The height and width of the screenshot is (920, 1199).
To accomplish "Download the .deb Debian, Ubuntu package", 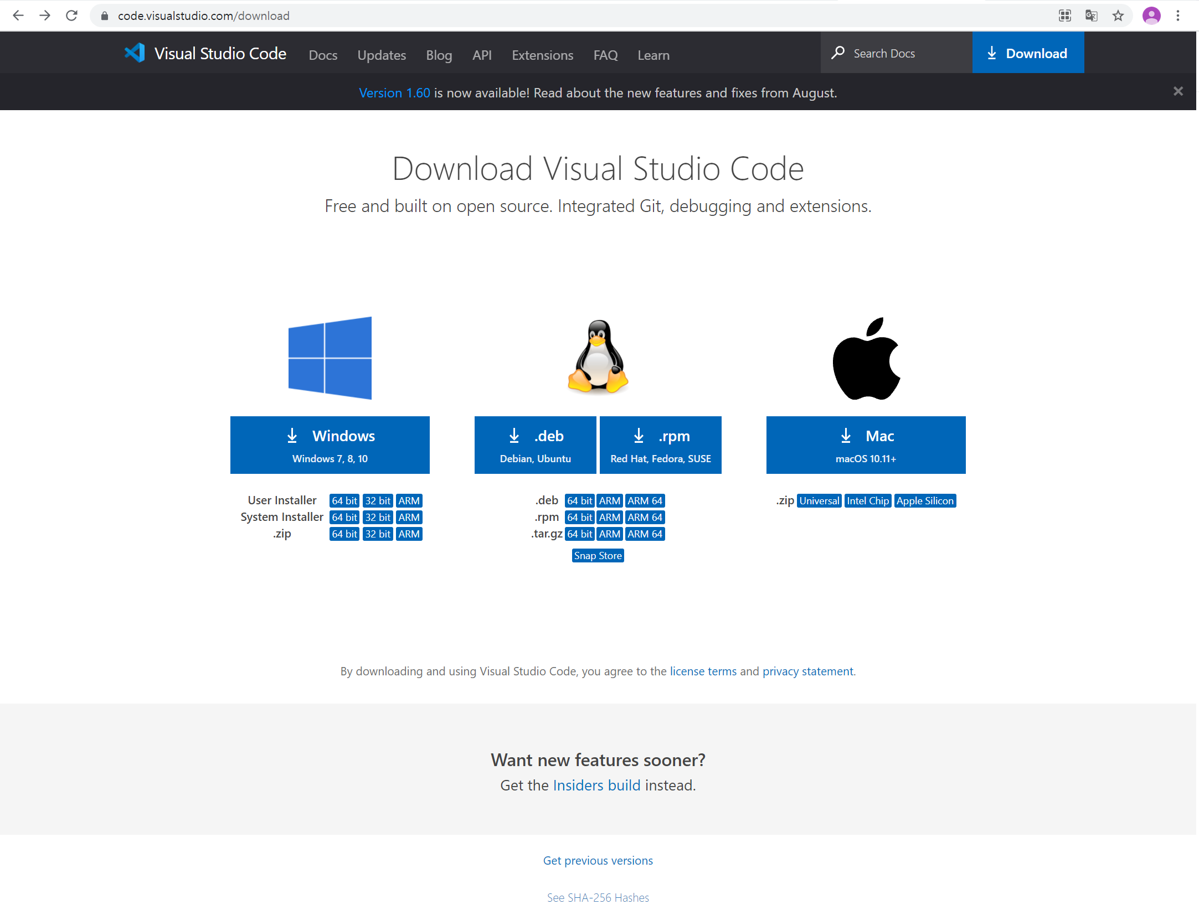I will [536, 445].
